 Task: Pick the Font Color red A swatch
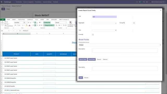tap(29, 25)
